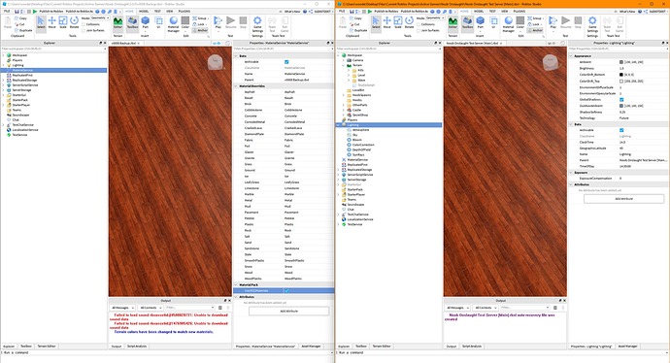Collapse Appearance section in Lighting properties
Screen dimensions: 670x363
[571, 56]
